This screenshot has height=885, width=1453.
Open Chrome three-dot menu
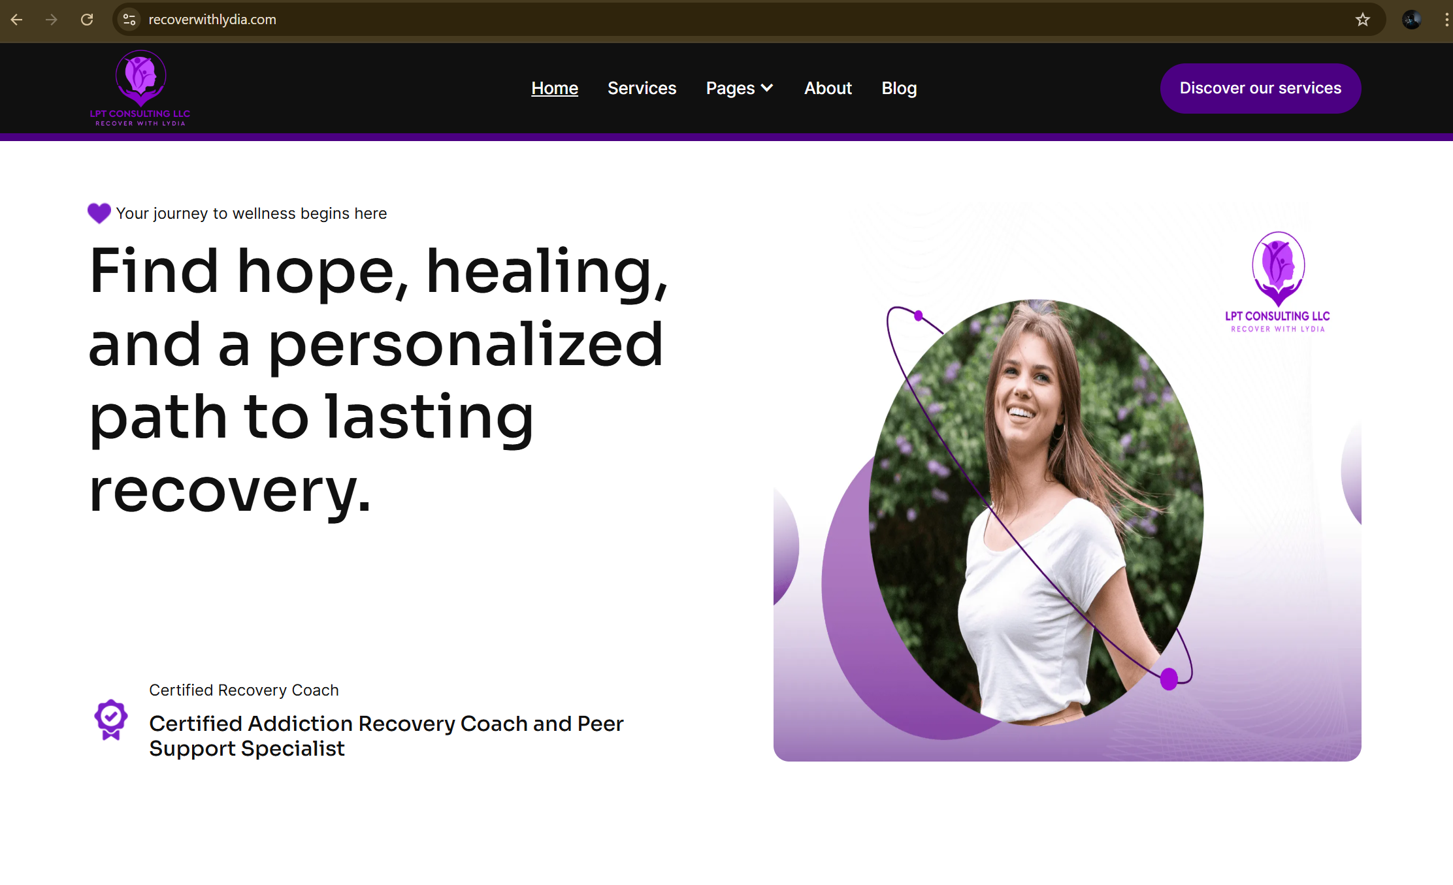[1446, 20]
